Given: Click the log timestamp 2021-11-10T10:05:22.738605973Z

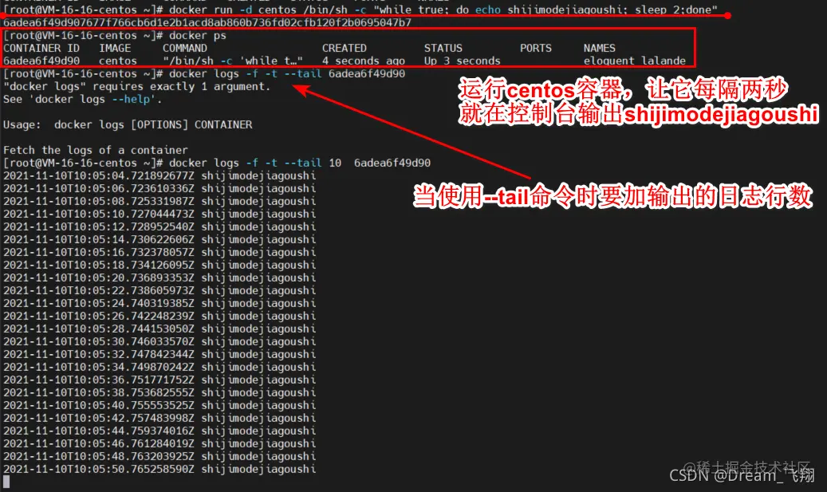Looking at the screenshot, I should pos(99,290).
